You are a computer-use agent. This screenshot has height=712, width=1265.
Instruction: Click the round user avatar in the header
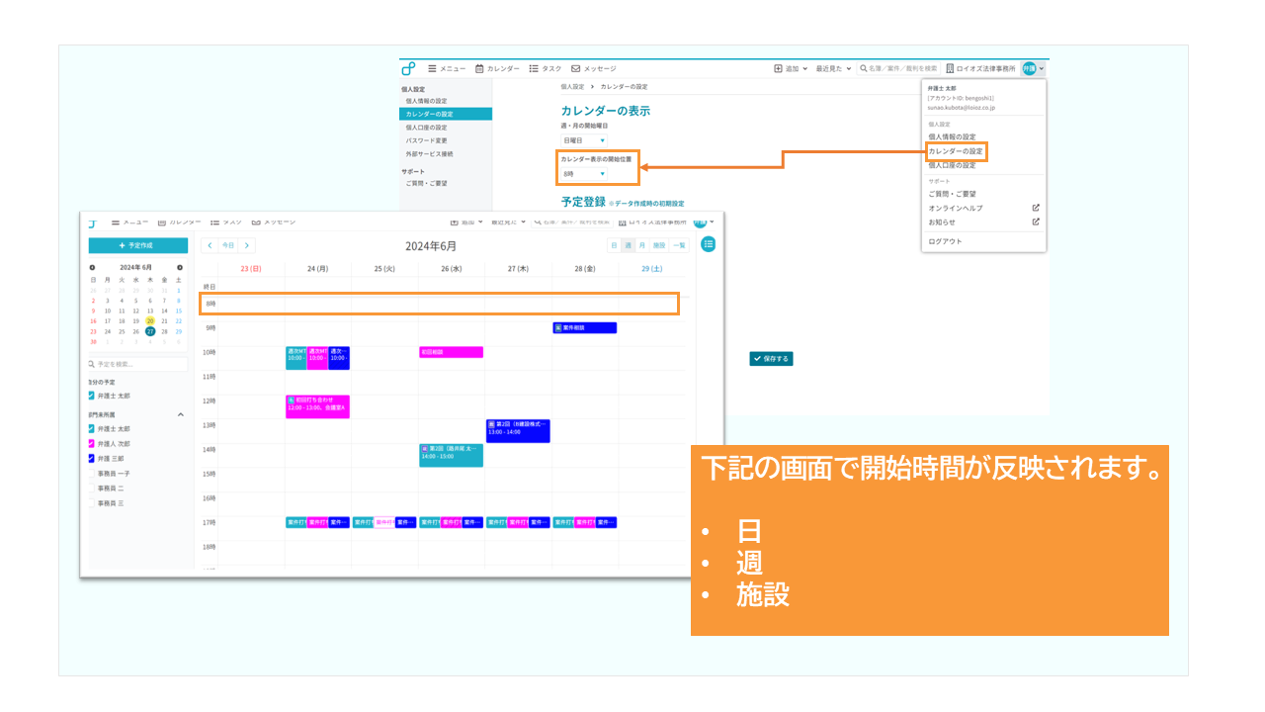[1029, 68]
